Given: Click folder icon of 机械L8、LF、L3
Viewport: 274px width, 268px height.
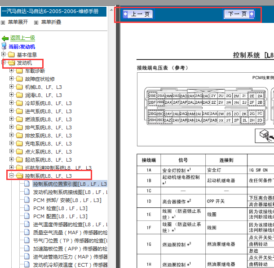Looking at the screenshot, I should point(19,87).
